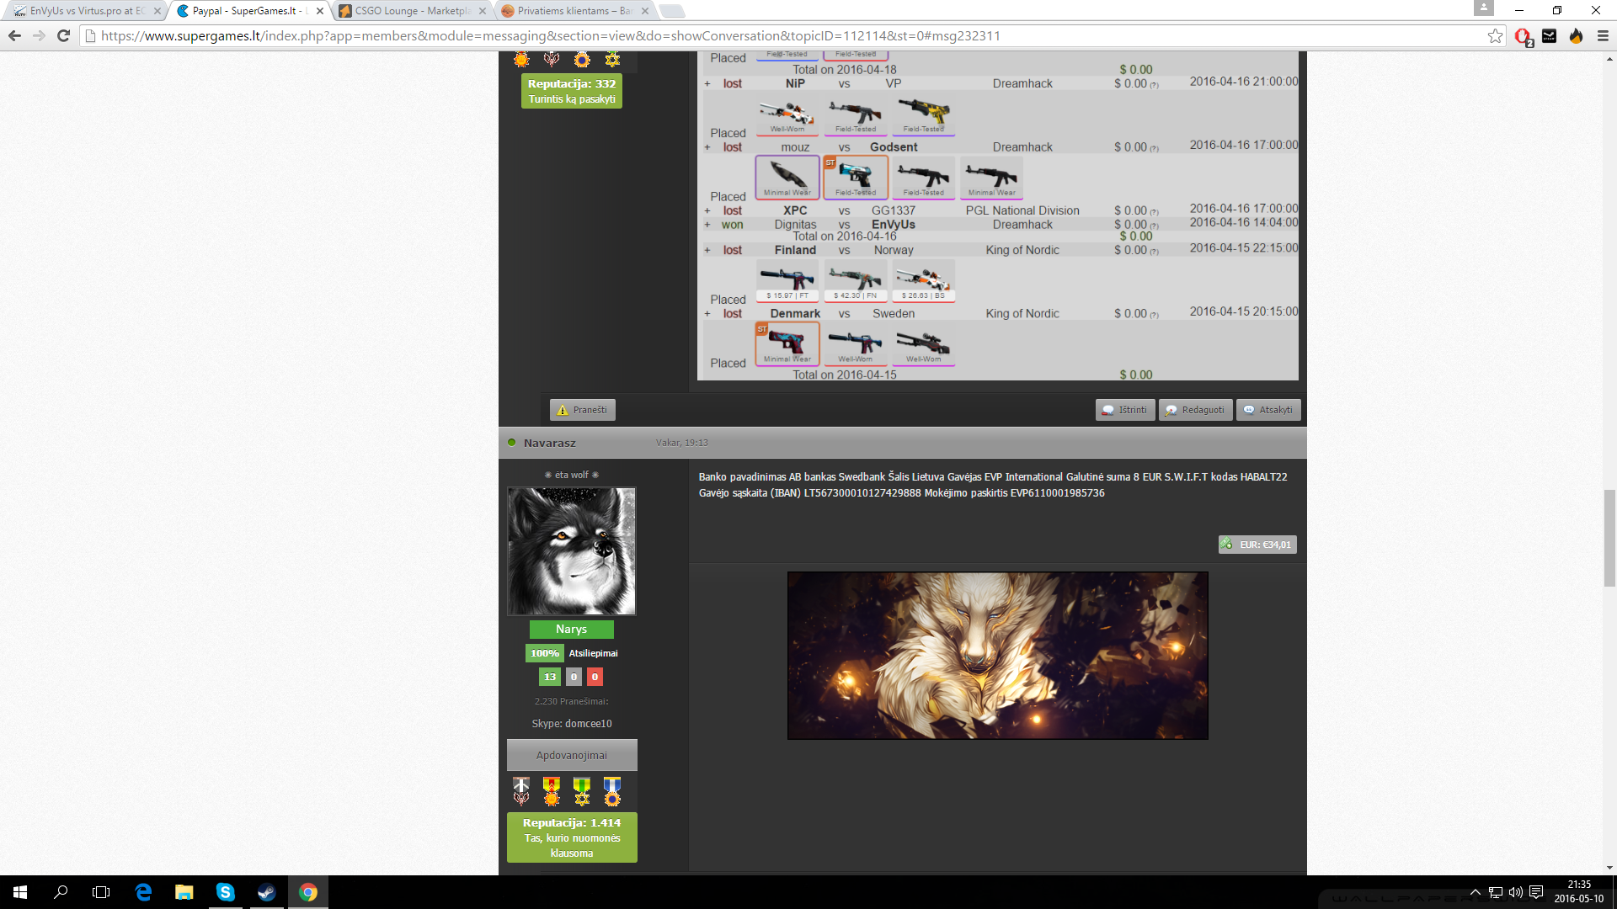Click the flame extension icon in toolbar

pos(1576,36)
